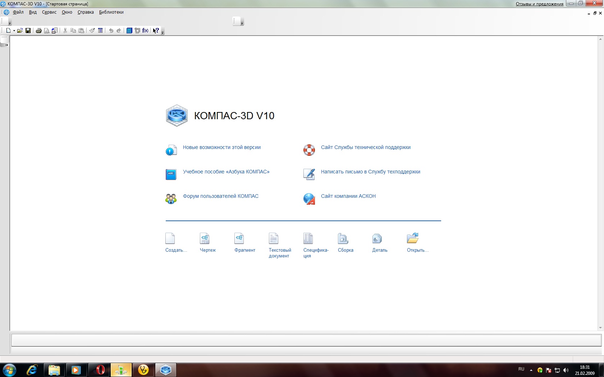
Task: Click the What's This help cursor icon
Action: tap(156, 31)
